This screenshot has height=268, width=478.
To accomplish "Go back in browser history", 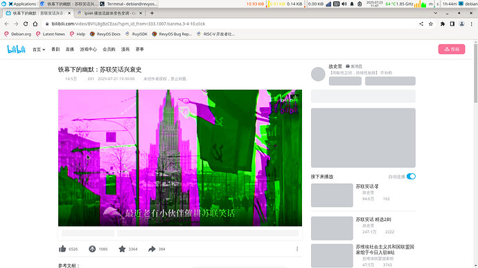I will click(6, 23).
